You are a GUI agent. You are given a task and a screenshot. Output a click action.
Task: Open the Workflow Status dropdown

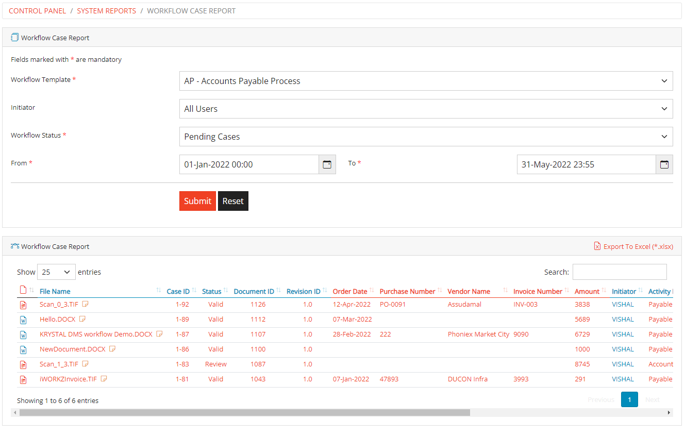pos(426,136)
